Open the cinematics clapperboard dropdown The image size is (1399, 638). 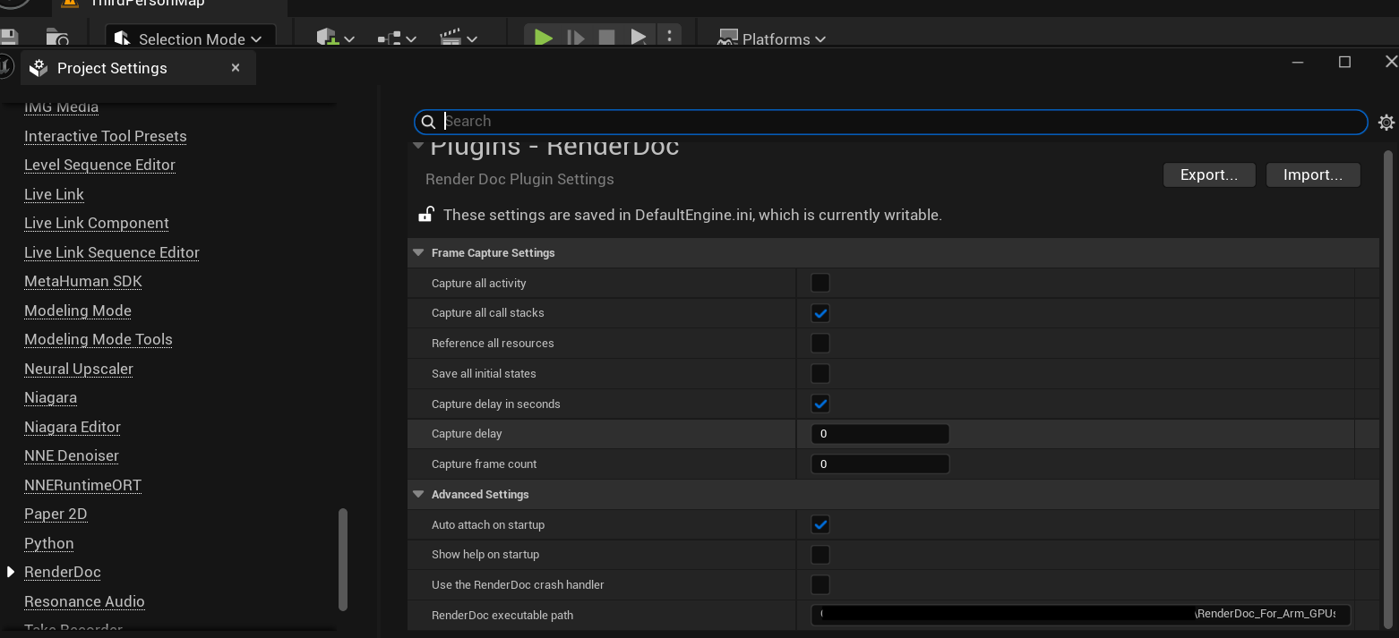click(x=458, y=38)
